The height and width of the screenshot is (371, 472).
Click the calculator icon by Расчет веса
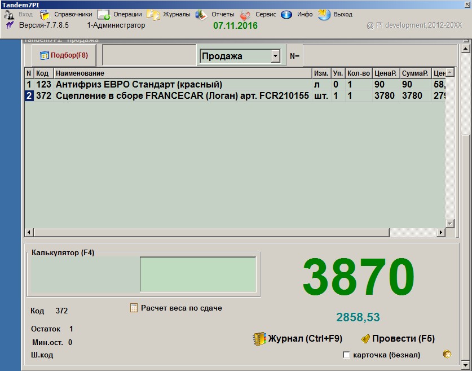(134, 308)
